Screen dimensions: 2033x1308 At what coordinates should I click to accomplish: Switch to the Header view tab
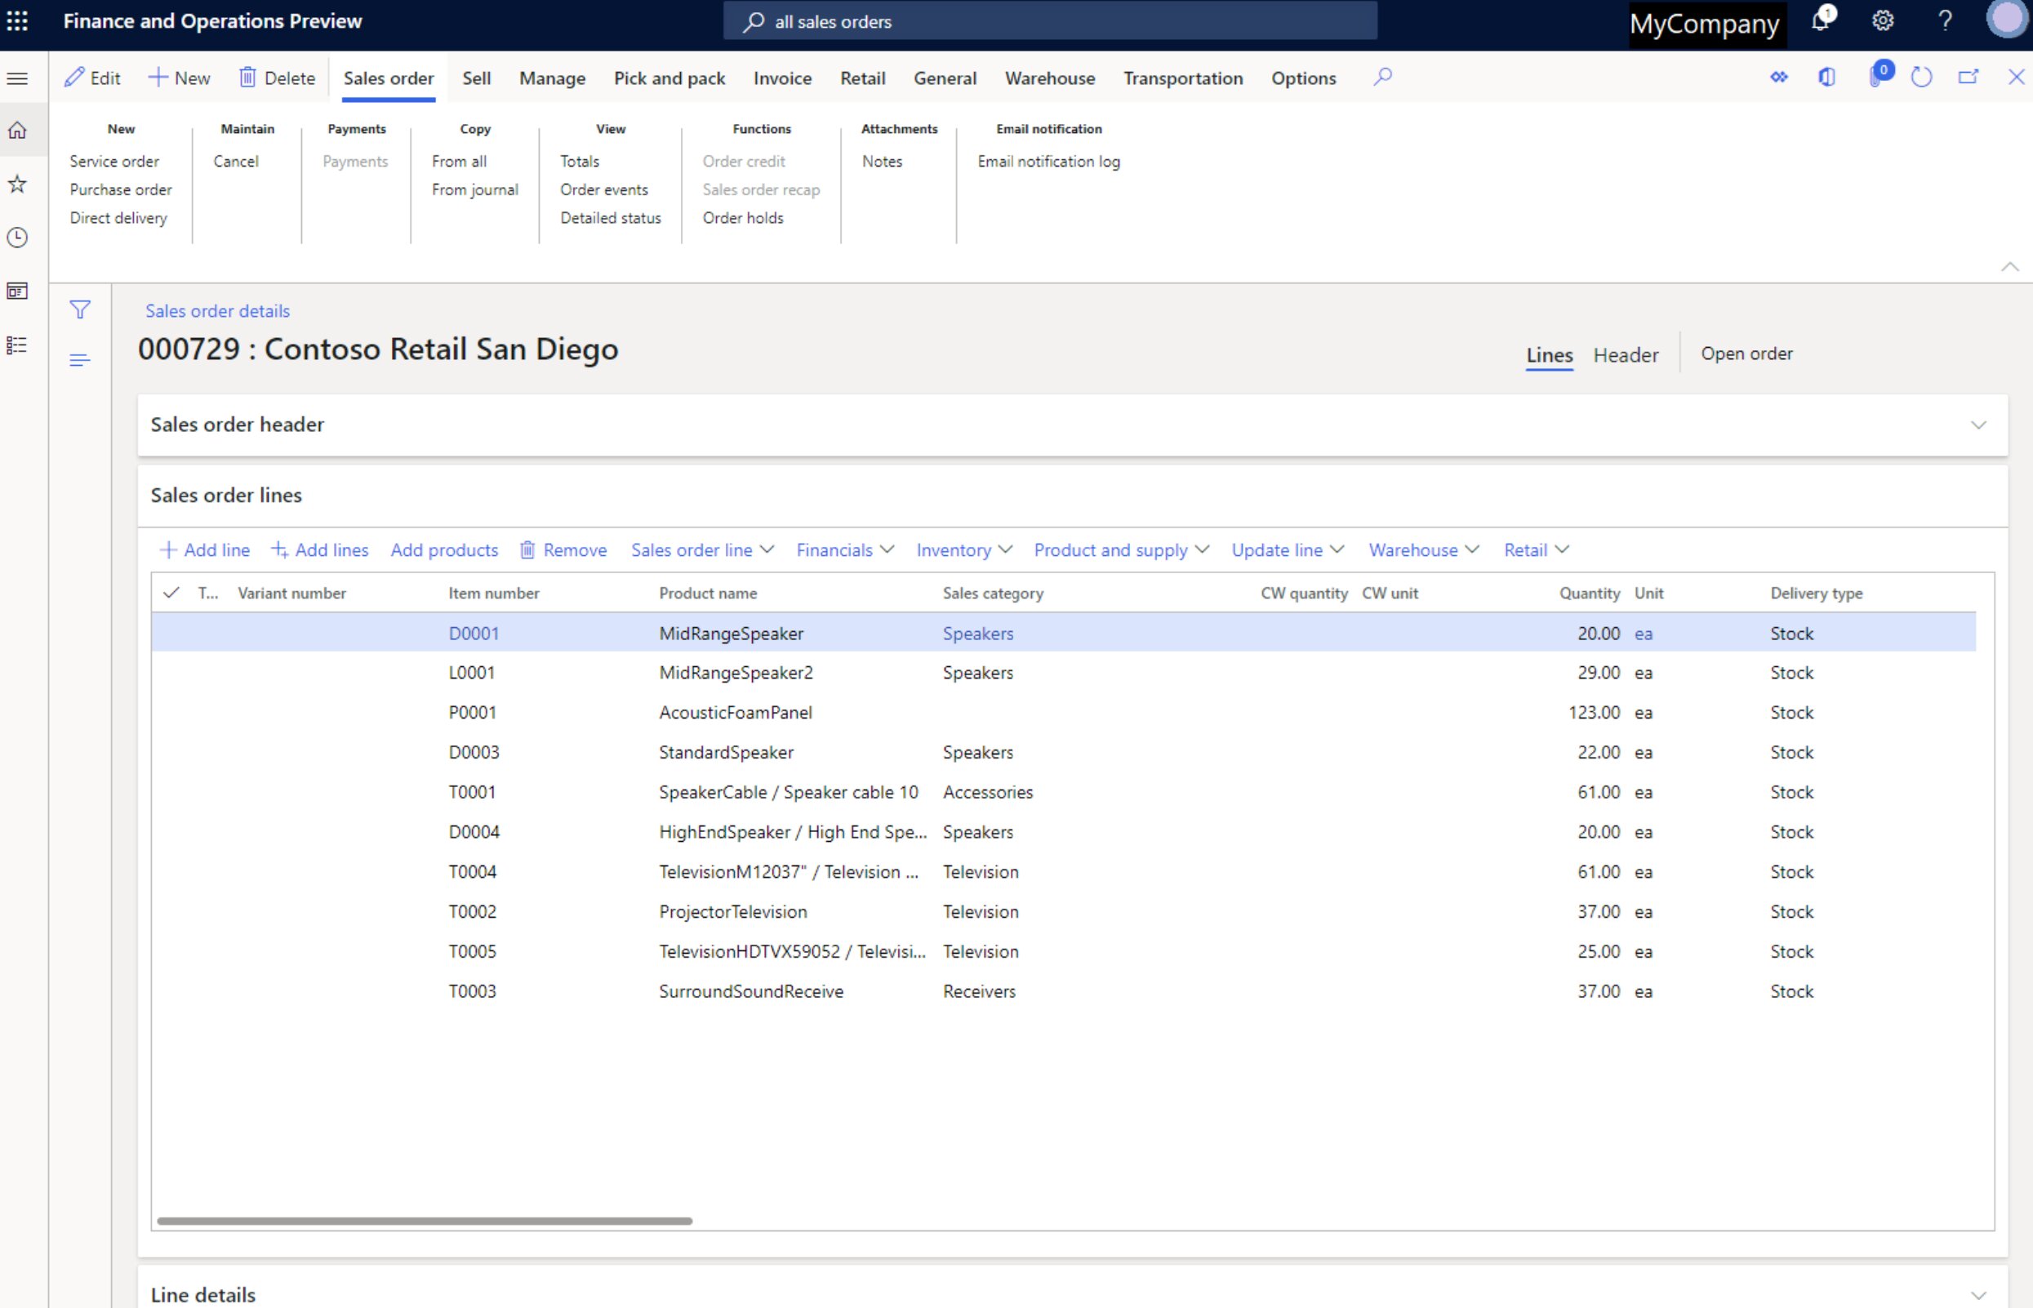[x=1625, y=355]
